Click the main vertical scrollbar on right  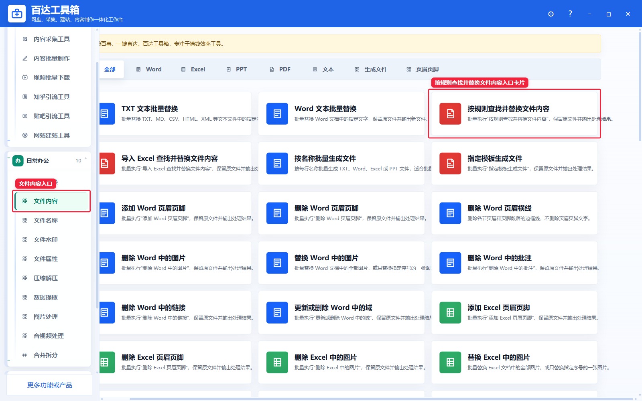tap(640, 86)
